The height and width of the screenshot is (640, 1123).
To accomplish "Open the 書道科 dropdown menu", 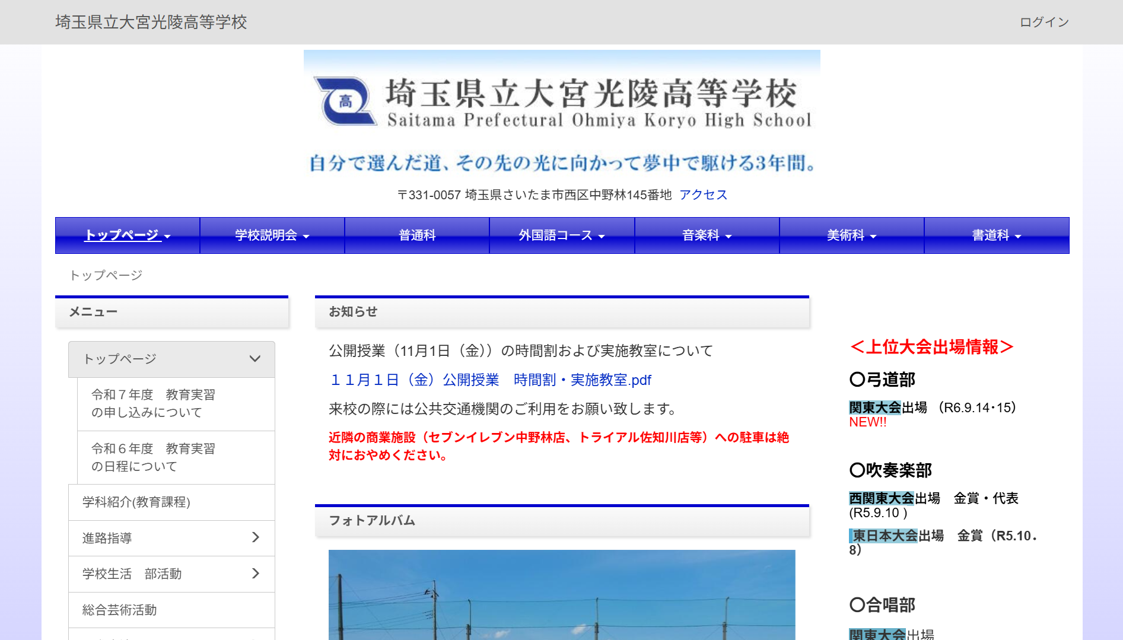I will (x=997, y=235).
